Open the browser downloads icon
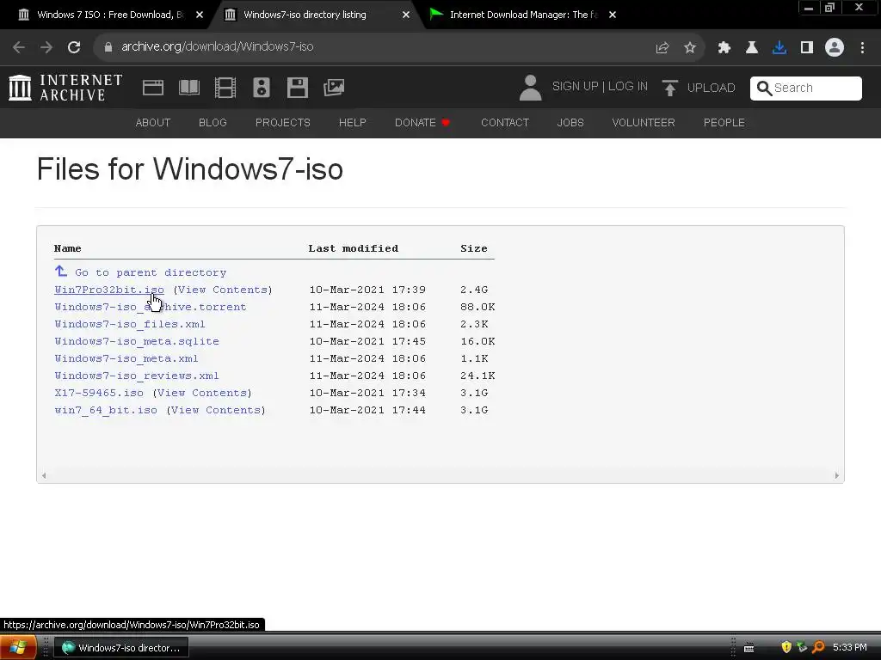Screen dimensions: 881x660 [x=779, y=47]
